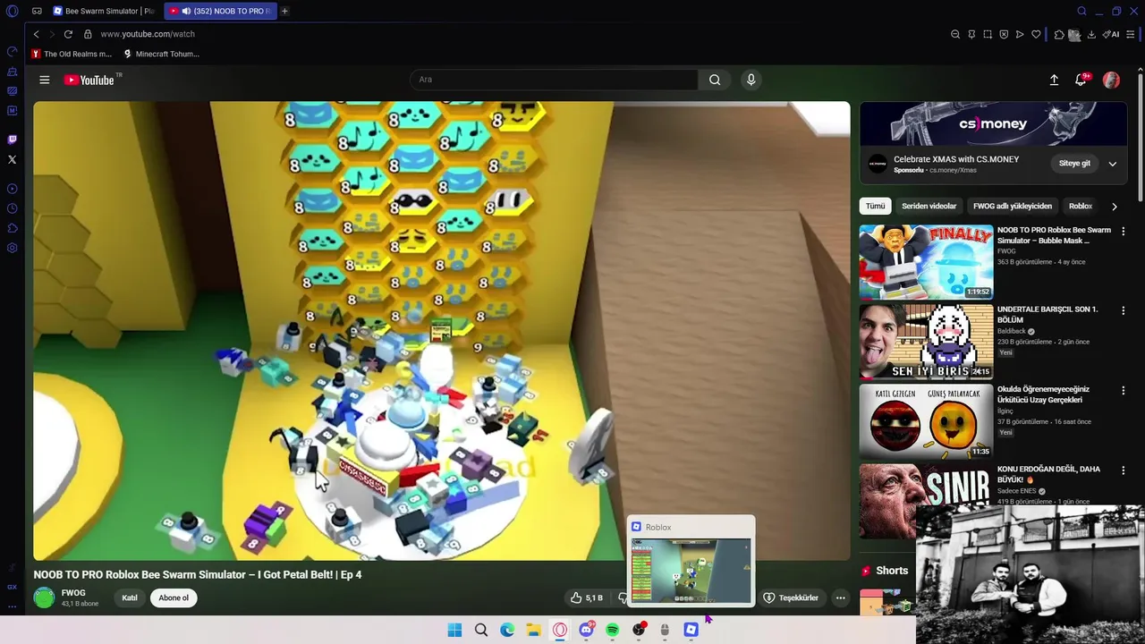Open options for UNDERTALE video

[1124, 310]
